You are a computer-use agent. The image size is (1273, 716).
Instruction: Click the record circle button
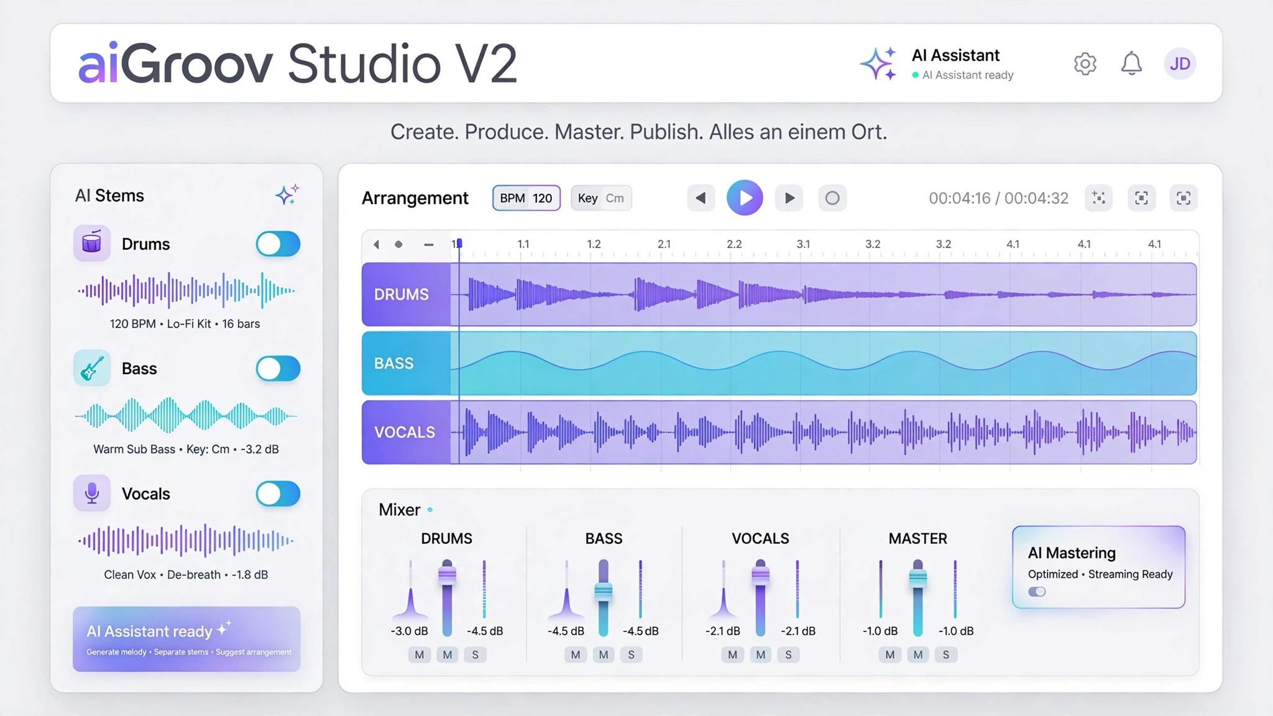tap(832, 198)
